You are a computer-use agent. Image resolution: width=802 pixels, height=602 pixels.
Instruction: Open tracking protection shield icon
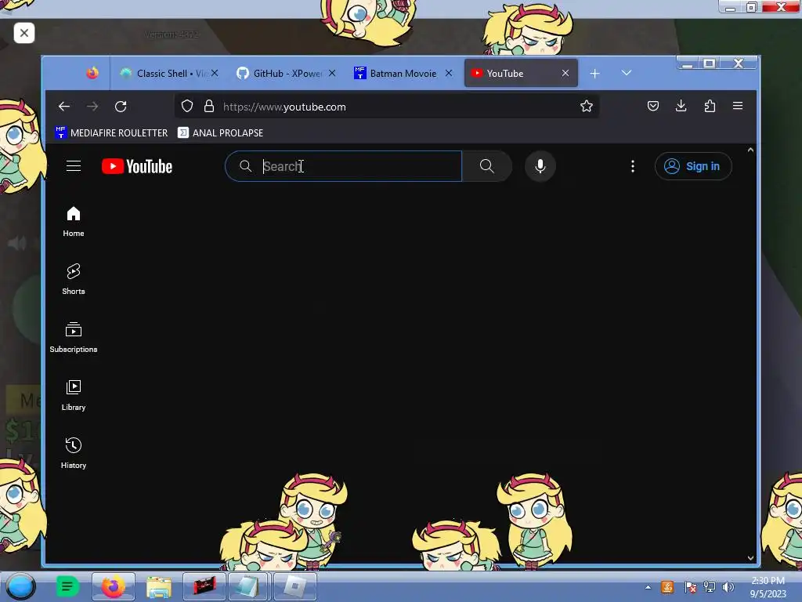pos(187,106)
